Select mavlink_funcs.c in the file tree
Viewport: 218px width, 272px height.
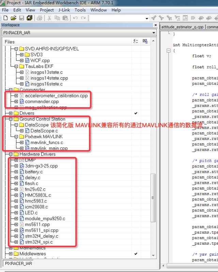[46, 142]
